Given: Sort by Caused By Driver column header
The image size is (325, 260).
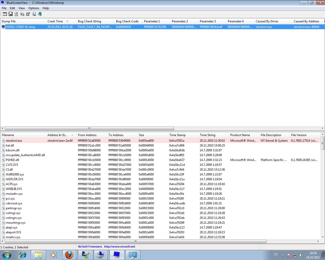Looking at the screenshot, I should [x=273, y=21].
